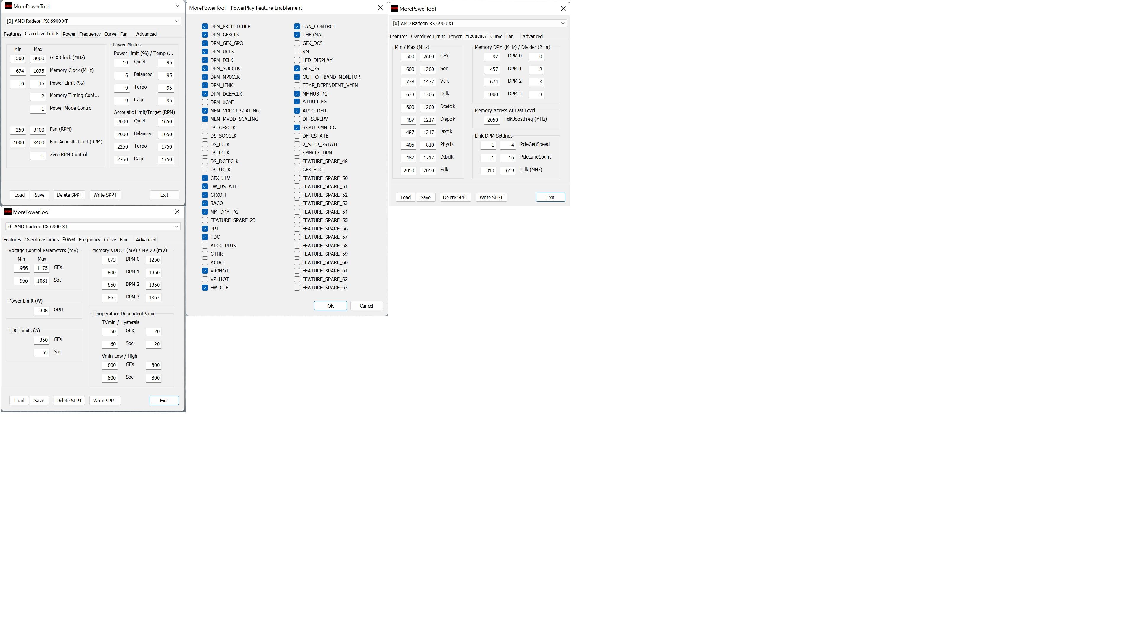The image size is (1137, 639).
Task: Edit Zero RPM Control value field
Action: pos(38,155)
